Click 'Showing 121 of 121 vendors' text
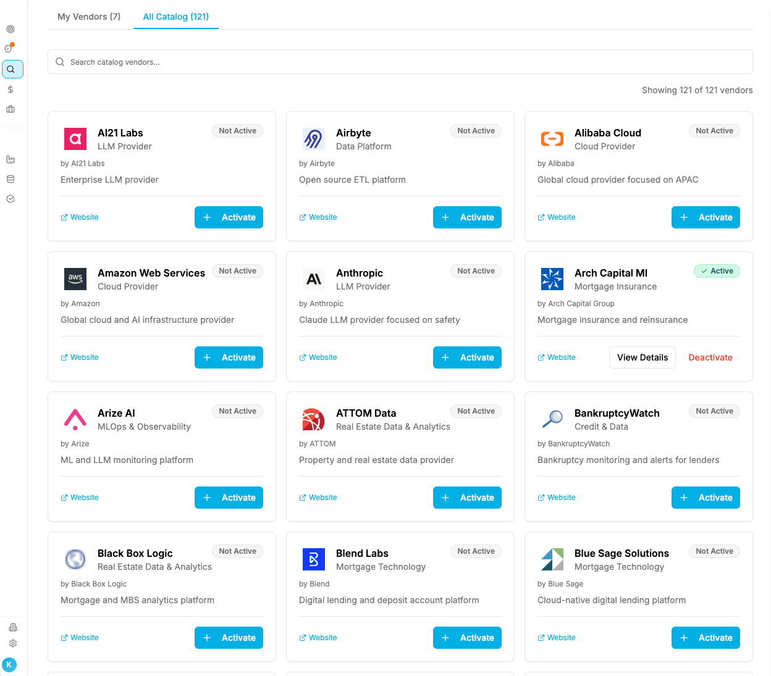771x676 pixels. 697,90
